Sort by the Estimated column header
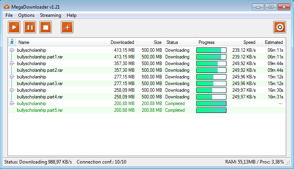294x169 pixels. click(x=272, y=42)
